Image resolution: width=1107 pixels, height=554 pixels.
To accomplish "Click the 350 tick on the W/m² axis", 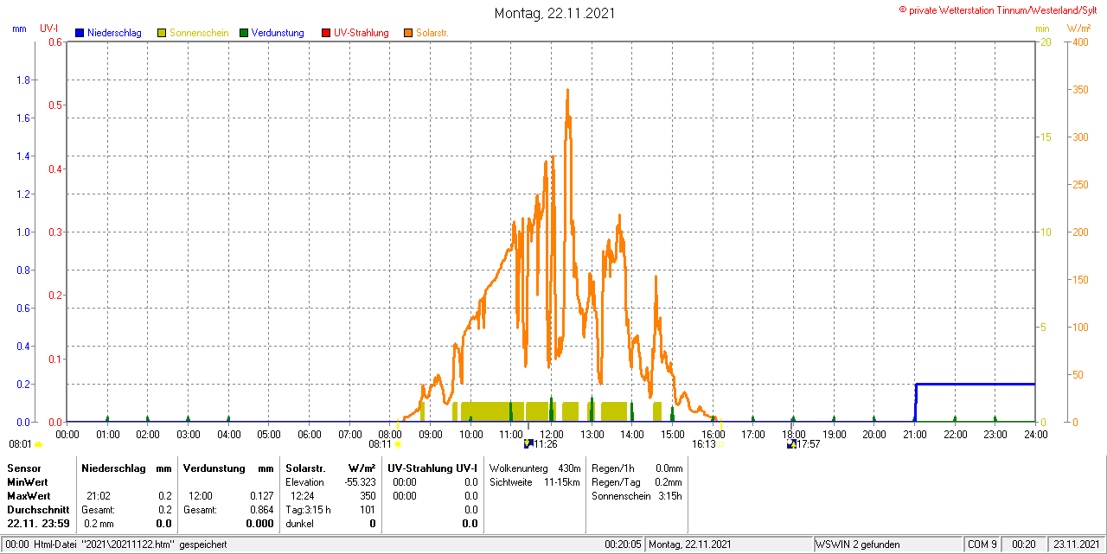I will (1080, 89).
